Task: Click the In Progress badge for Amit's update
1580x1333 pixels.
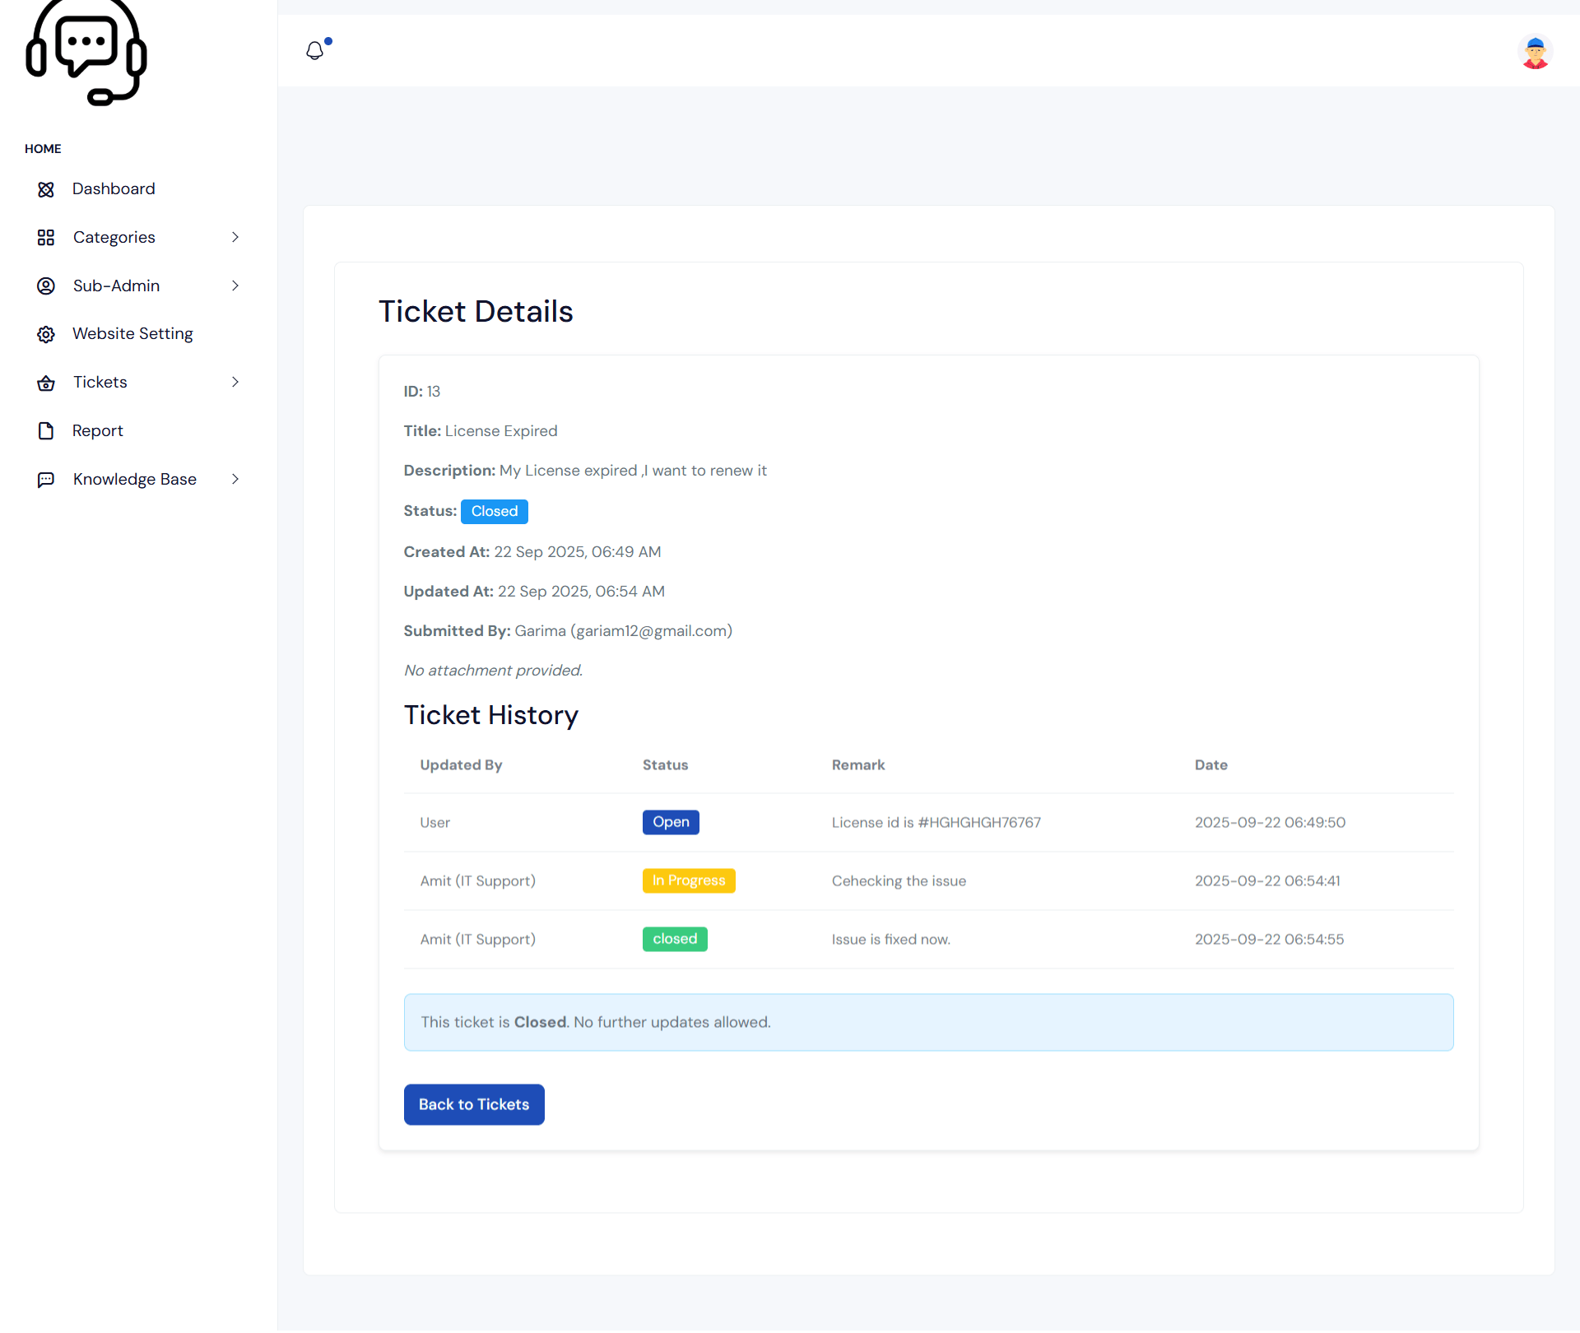Action: [689, 880]
